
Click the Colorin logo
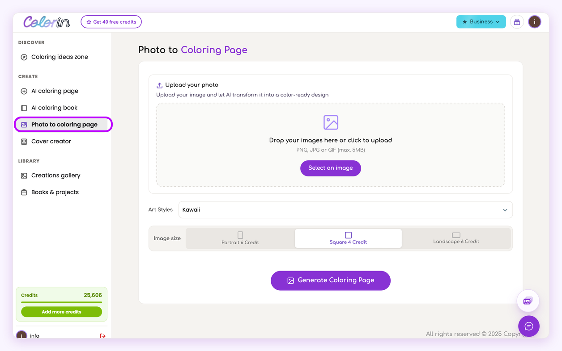coord(47,22)
